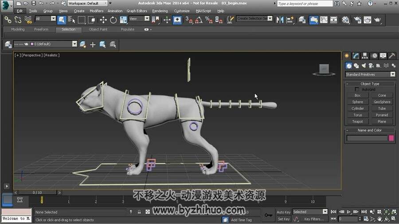Open Render Setup dialog

pyautogui.click(x=357, y=19)
